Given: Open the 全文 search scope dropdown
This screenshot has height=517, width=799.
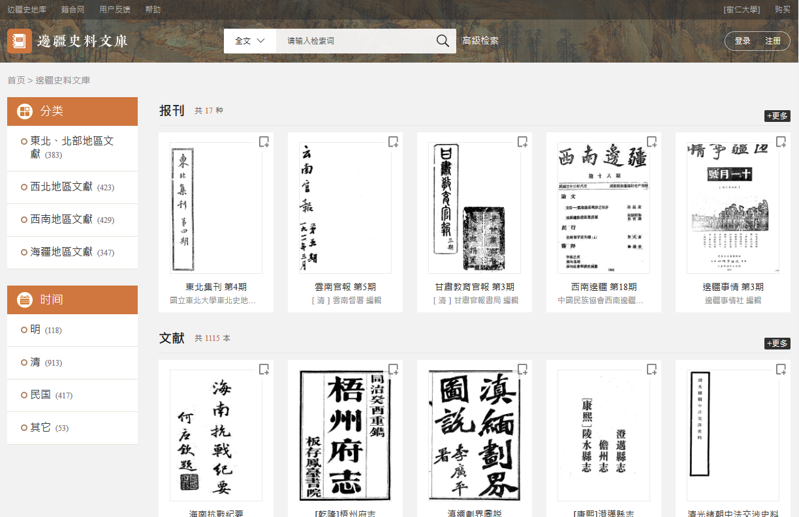Looking at the screenshot, I should (249, 41).
